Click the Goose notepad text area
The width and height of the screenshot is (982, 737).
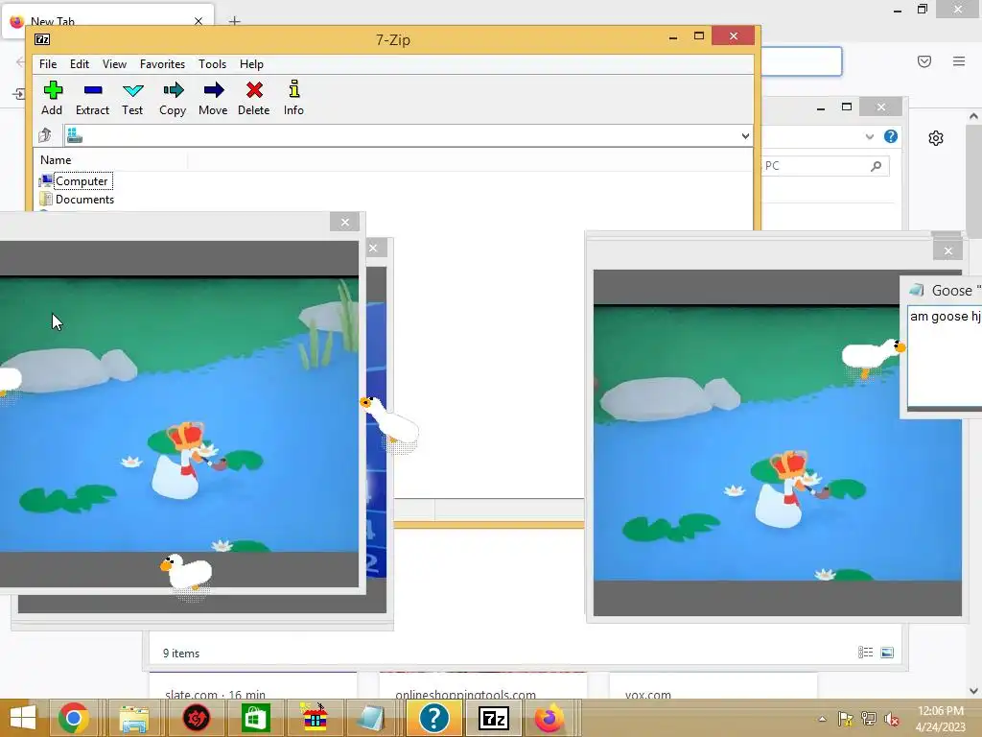[945, 354]
